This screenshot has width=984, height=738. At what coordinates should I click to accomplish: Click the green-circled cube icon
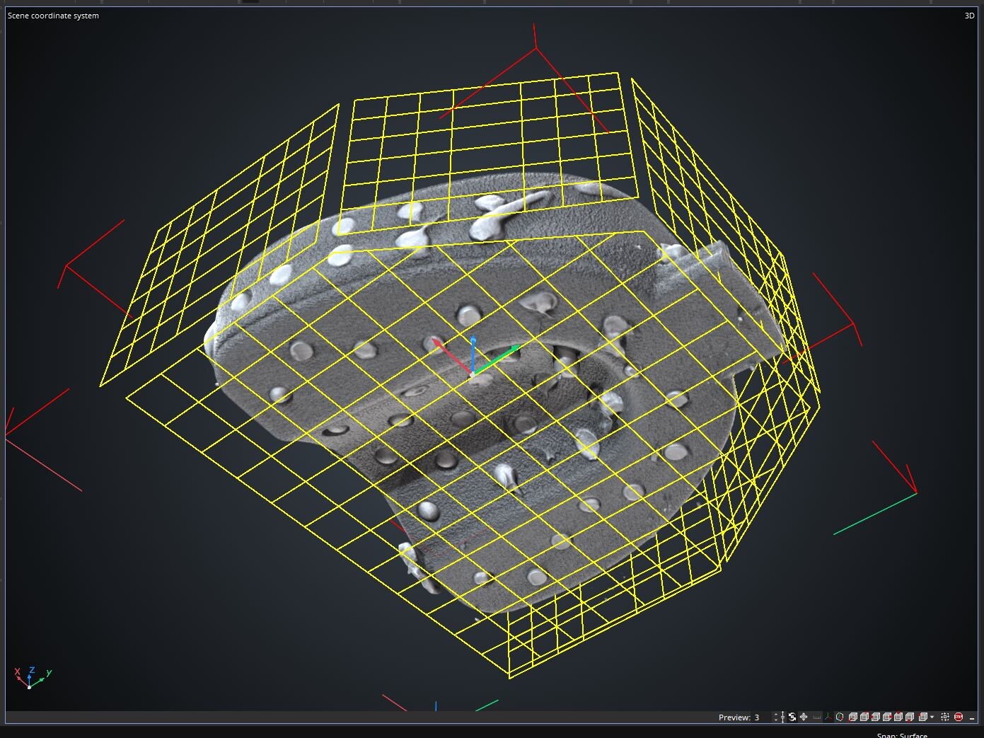click(x=840, y=717)
